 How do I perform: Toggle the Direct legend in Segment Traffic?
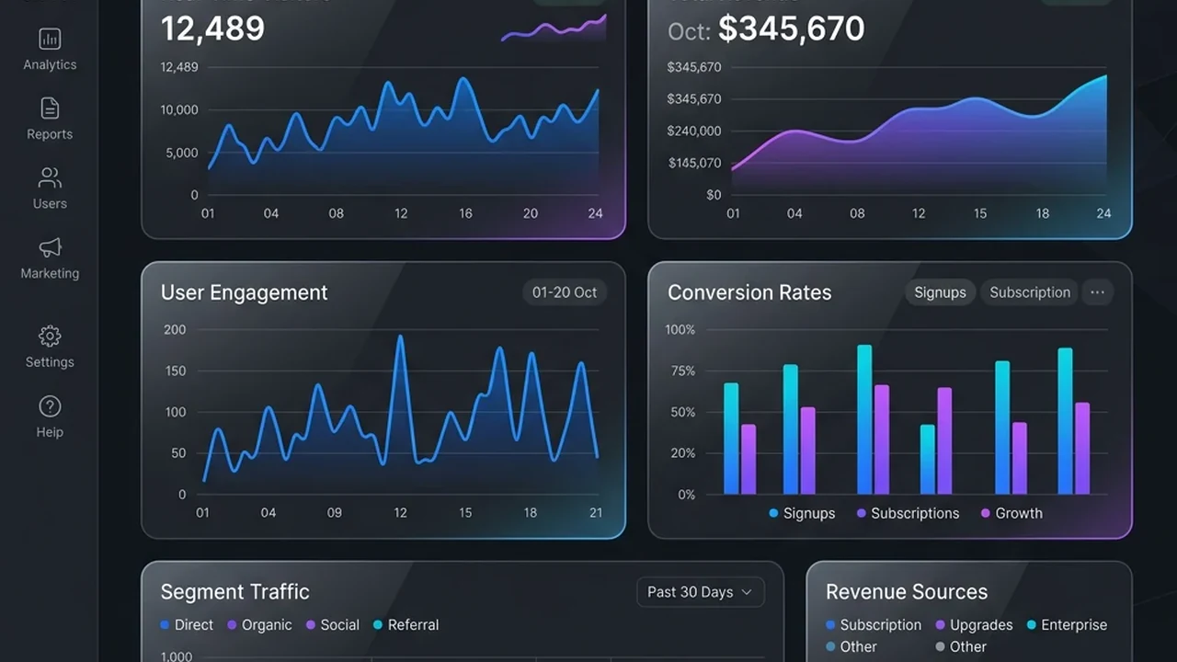pos(187,625)
